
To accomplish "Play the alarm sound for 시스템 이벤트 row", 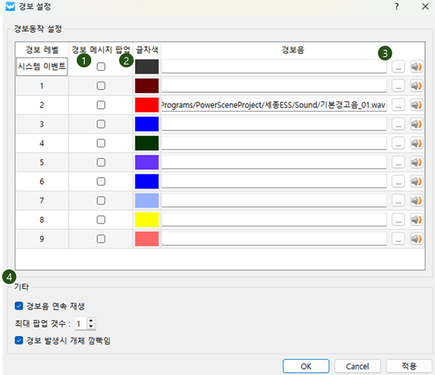I will pyautogui.click(x=417, y=66).
